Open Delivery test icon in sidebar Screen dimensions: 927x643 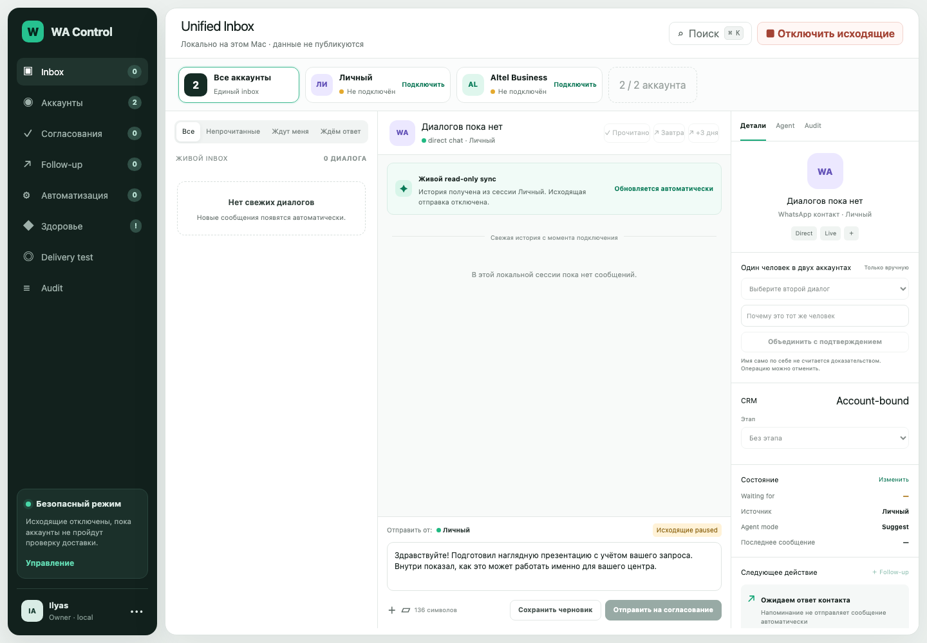28,257
